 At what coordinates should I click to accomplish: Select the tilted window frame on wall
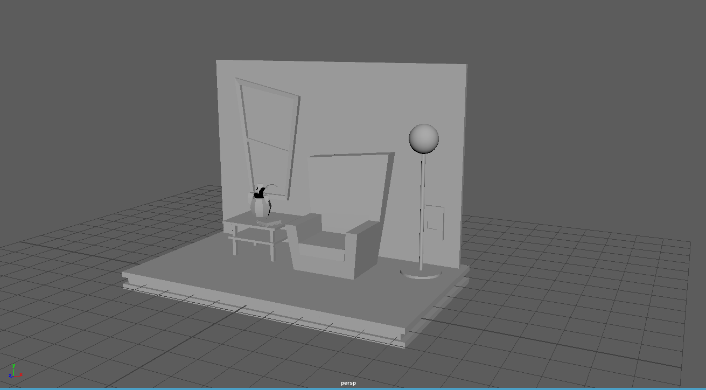268,138
